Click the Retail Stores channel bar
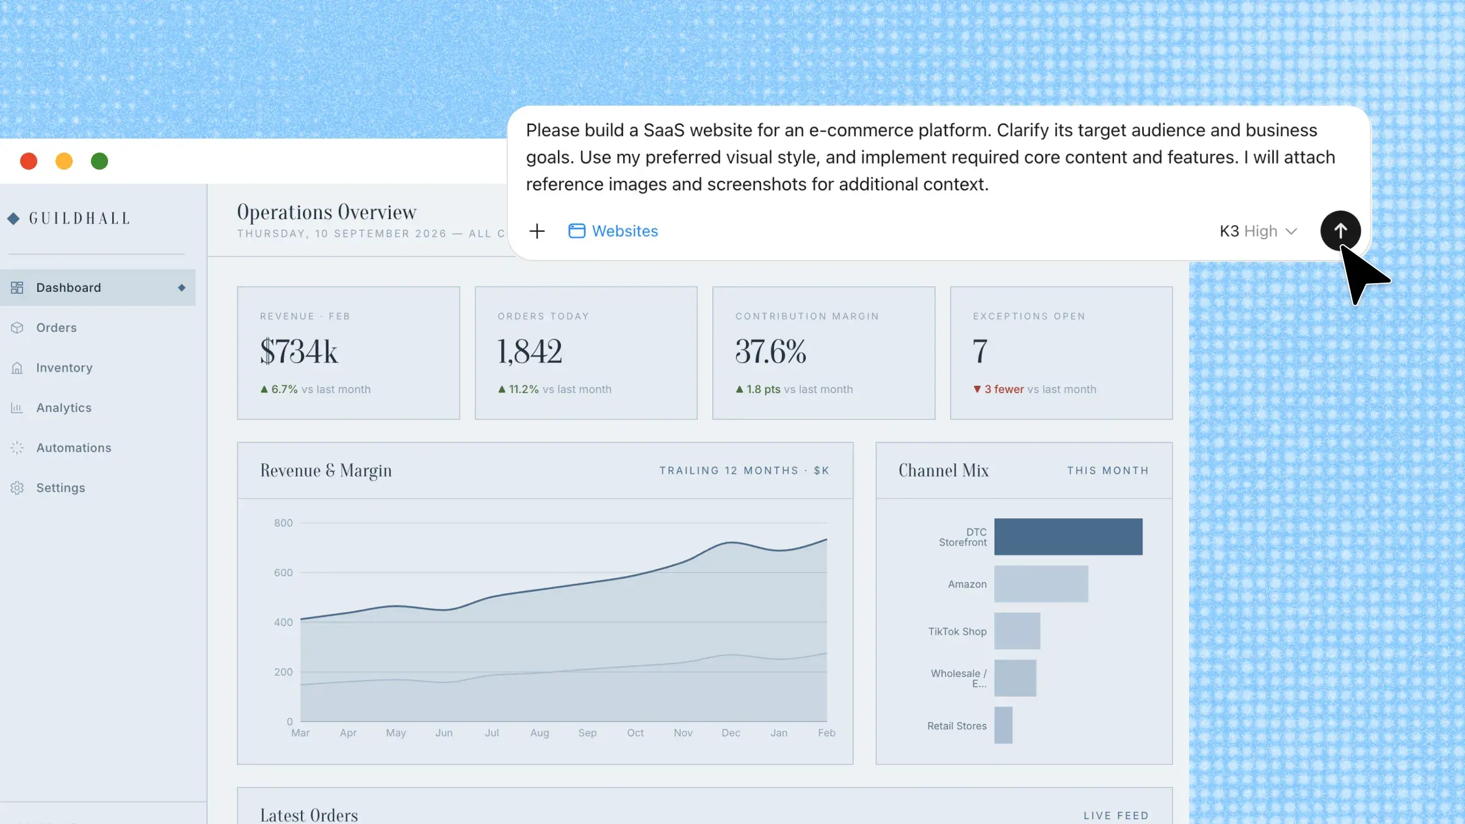 tap(1004, 725)
